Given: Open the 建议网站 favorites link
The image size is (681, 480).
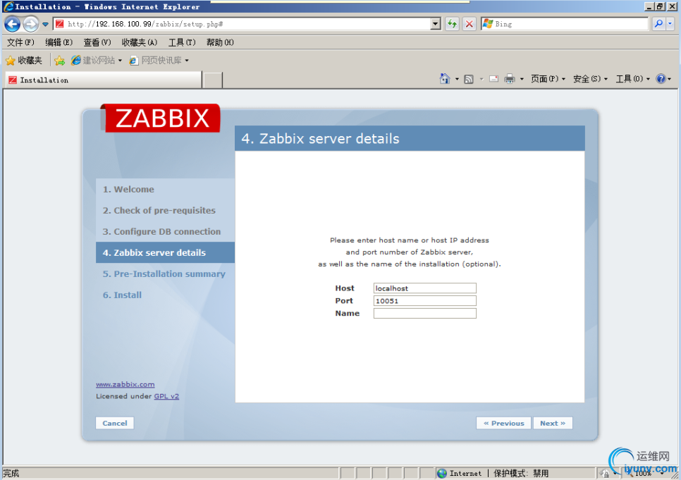Looking at the screenshot, I should pos(97,61).
